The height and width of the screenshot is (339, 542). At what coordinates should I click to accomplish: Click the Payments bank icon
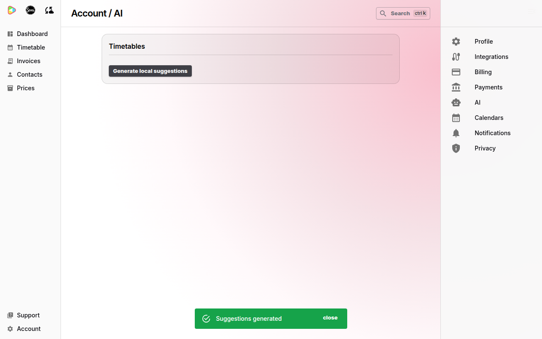456,87
